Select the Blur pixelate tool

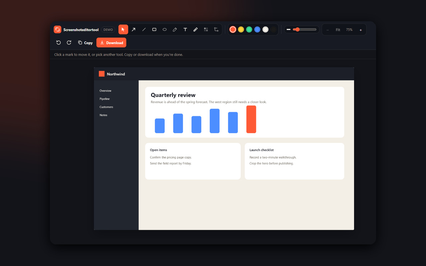point(206,30)
